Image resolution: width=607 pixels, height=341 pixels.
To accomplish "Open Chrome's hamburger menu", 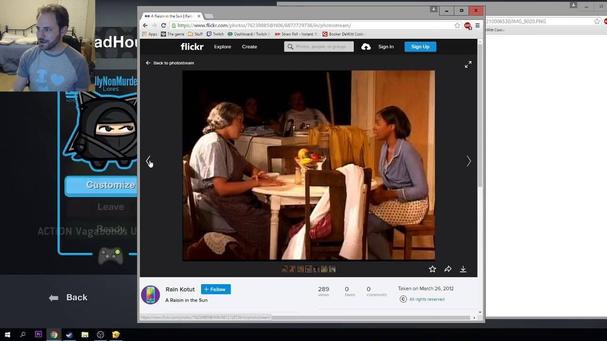I will [x=478, y=26].
